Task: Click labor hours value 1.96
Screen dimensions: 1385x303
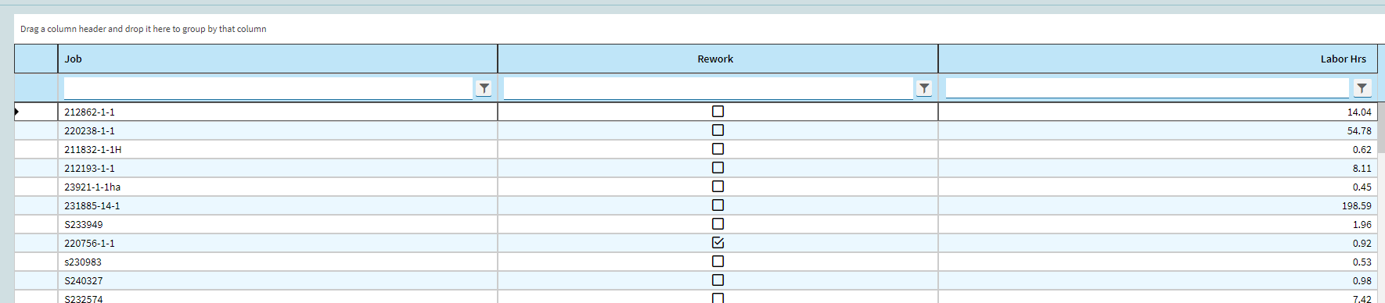Action: pos(1362,225)
